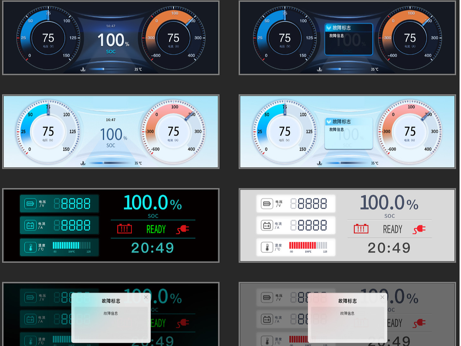Click the current battery icon in the light LCD panel
The width and height of the screenshot is (461, 346).
pos(266,225)
